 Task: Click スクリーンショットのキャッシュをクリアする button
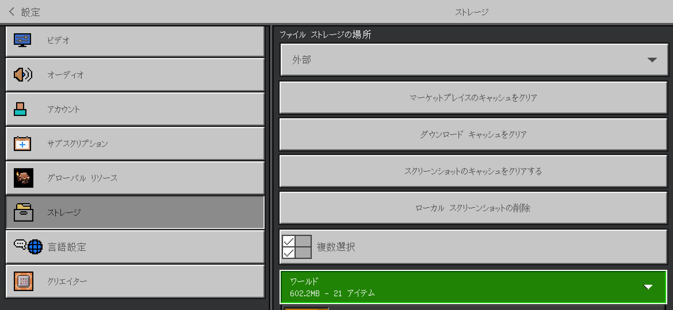coord(473,171)
